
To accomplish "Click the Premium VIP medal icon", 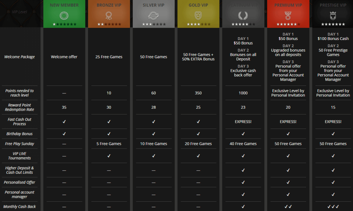I will 288,16.
